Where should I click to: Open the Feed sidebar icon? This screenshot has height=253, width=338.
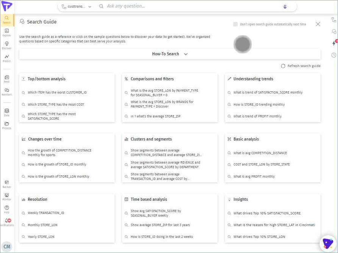[7, 79]
